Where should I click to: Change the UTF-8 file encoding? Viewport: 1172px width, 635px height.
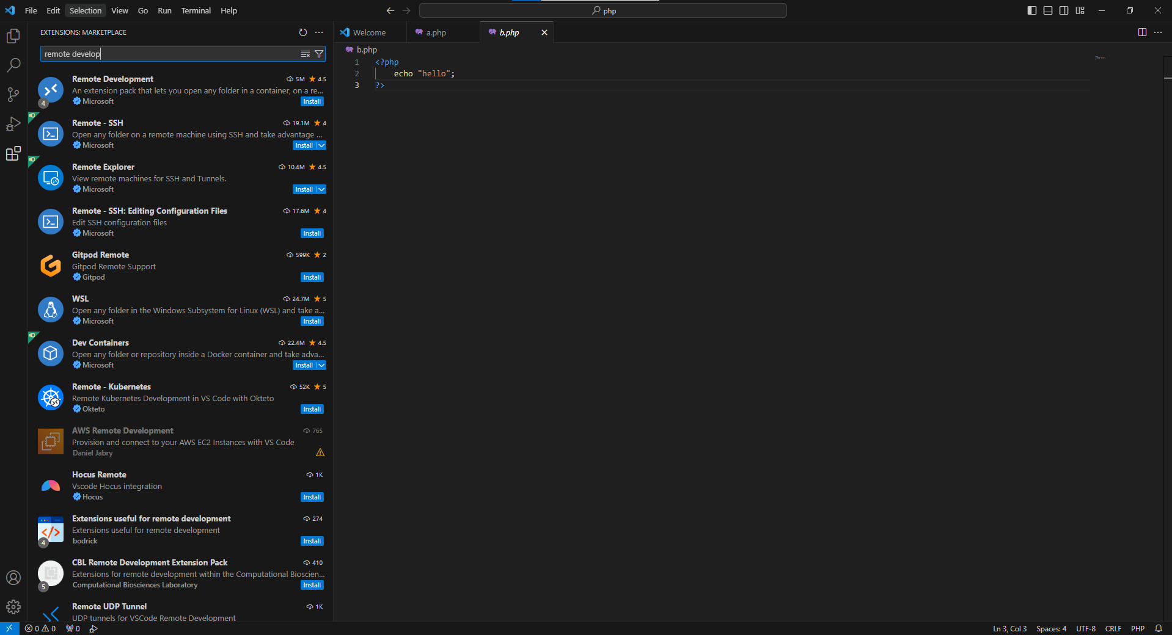coord(1086,628)
